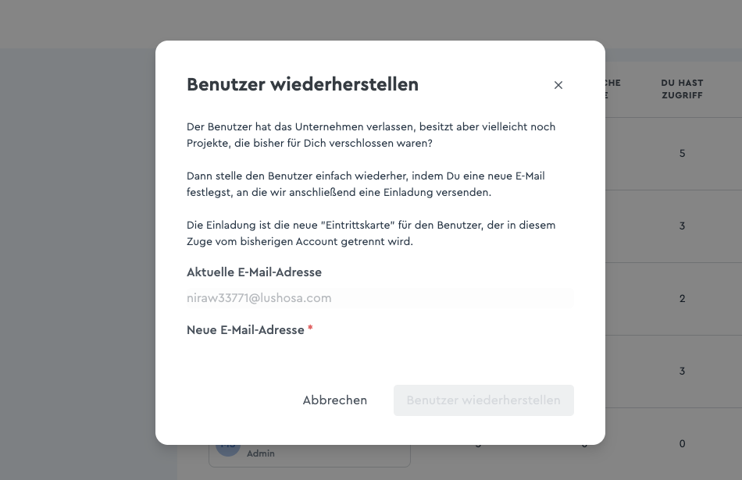
Task: Click the red required asterisk
Action: coord(310,328)
